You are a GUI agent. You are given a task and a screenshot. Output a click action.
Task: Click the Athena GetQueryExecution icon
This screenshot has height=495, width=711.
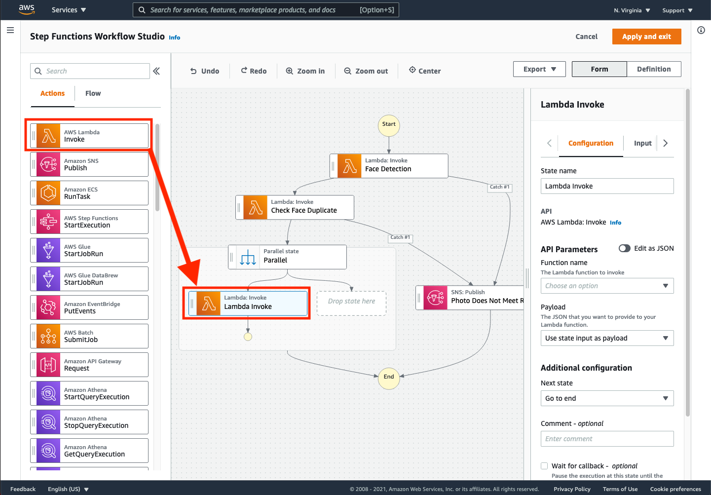[48, 451]
